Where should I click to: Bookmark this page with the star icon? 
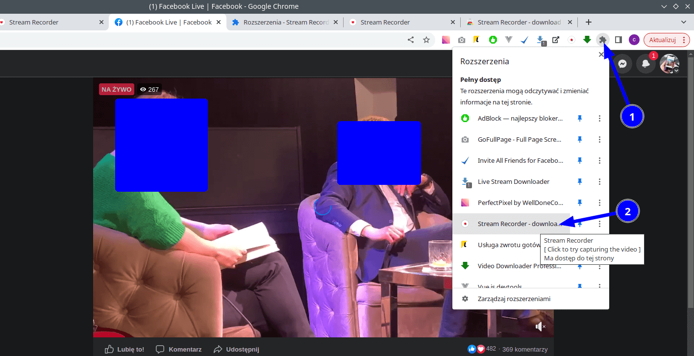(426, 40)
